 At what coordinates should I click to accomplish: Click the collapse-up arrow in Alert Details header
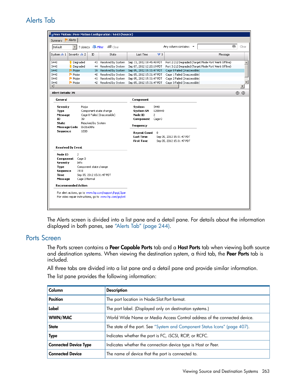tap(237, 93)
